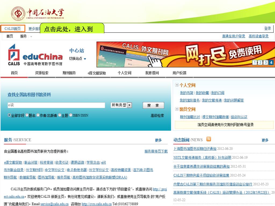Open 高校图书馆数字资源采购联盟(DRAA) link

100,177
